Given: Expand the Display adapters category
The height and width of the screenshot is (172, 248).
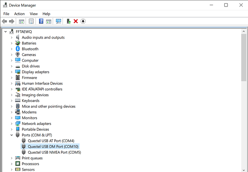Looking at the screenshot, I should pyautogui.click(x=12, y=72).
